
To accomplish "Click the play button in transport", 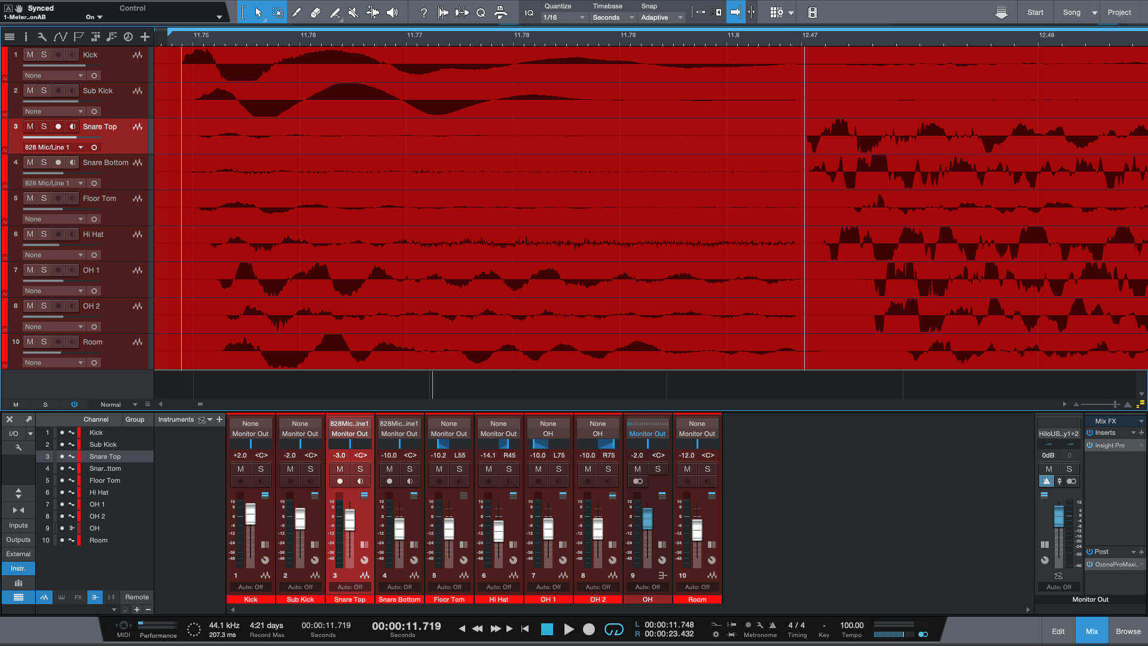I will tap(569, 629).
